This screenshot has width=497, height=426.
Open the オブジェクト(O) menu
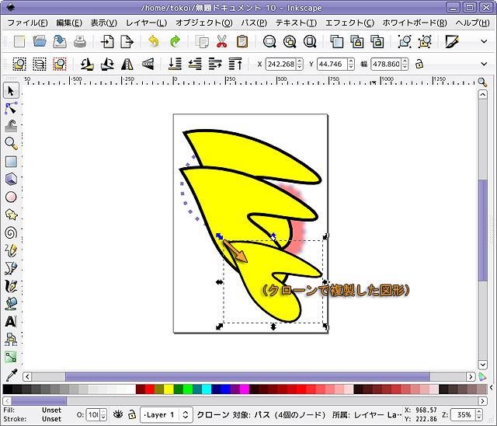tap(203, 23)
